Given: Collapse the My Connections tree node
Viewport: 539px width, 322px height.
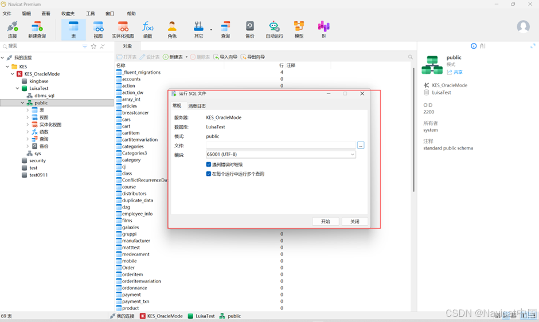Looking at the screenshot, I should click(x=3, y=58).
